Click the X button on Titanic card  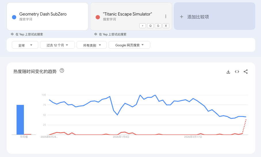[x=166, y=26]
